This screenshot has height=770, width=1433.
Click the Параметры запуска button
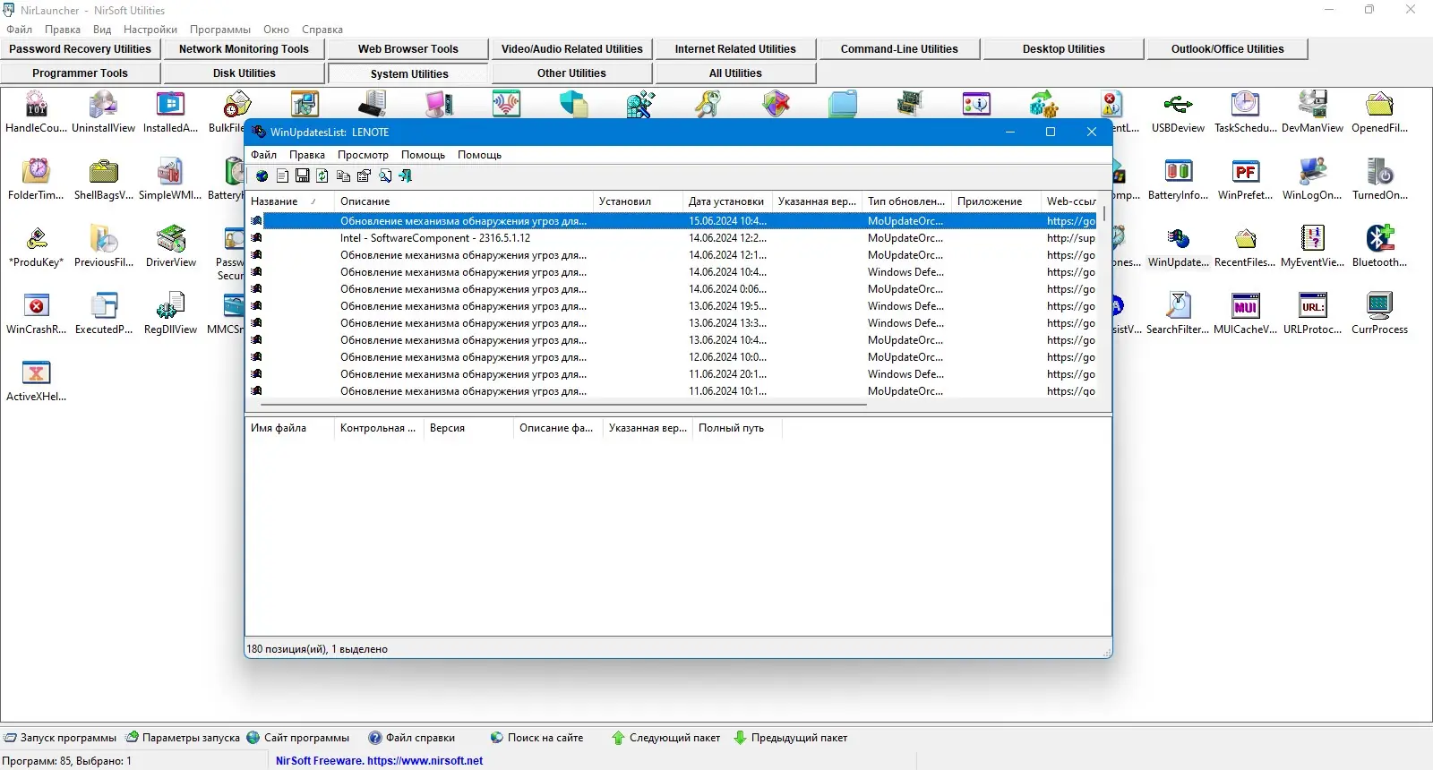pyautogui.click(x=183, y=738)
